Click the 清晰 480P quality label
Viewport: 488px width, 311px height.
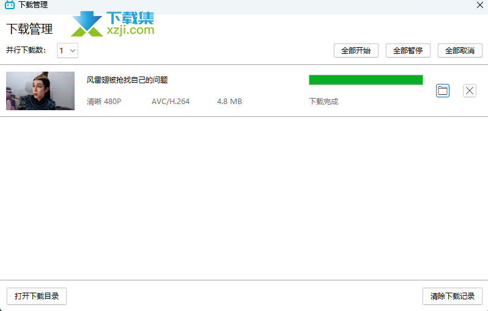coord(104,102)
